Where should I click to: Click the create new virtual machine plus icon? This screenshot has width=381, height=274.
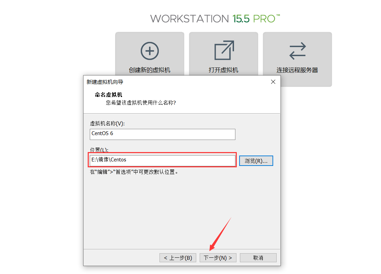click(x=150, y=51)
